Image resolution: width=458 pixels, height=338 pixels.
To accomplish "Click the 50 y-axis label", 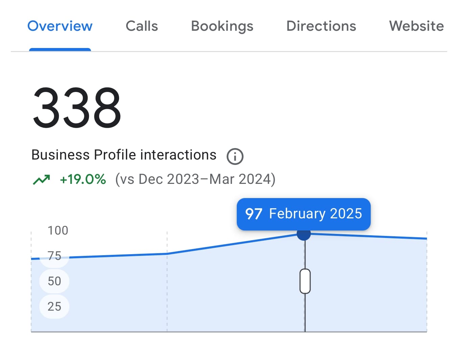I will (x=54, y=281).
